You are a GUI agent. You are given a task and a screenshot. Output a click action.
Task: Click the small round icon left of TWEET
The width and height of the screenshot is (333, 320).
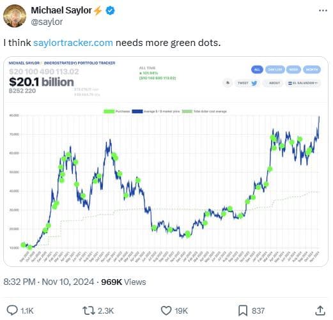[228, 83]
